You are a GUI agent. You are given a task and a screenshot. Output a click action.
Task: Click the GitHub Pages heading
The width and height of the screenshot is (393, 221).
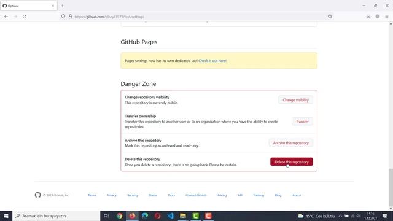[139, 42]
